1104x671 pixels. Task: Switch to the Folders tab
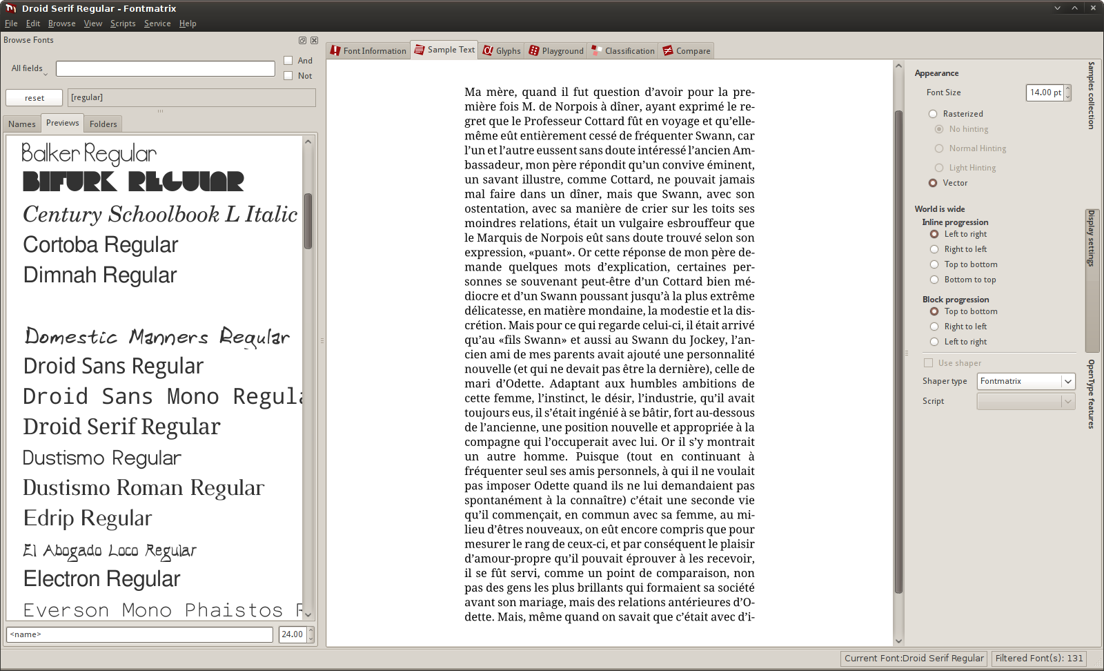(x=103, y=124)
